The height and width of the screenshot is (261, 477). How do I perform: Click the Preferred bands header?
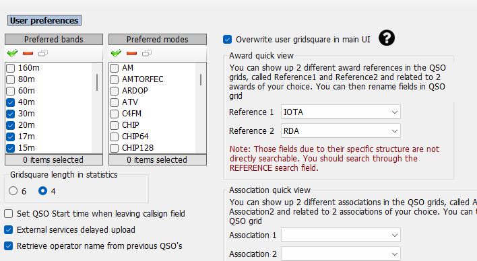(54, 40)
